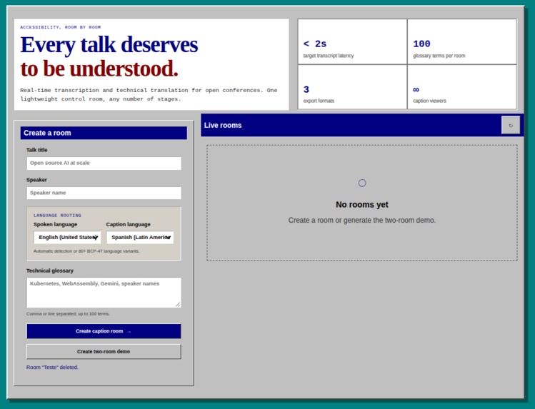Click the empty-state circle icon in Live rooms
535x409 pixels.
(x=362, y=183)
